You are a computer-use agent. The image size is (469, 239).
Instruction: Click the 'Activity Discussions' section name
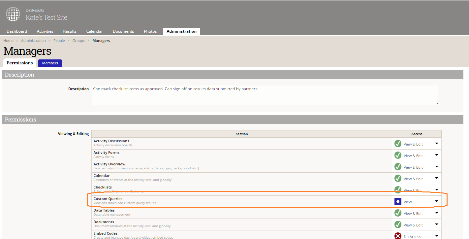click(111, 141)
